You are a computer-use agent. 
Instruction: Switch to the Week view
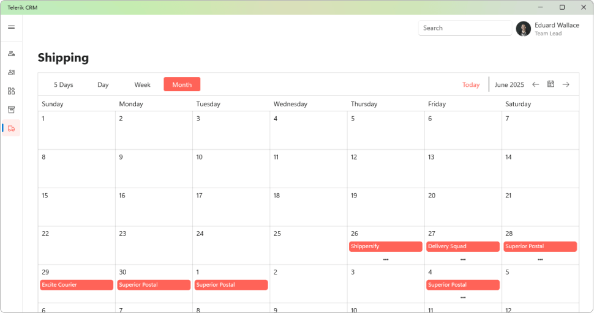[143, 85]
